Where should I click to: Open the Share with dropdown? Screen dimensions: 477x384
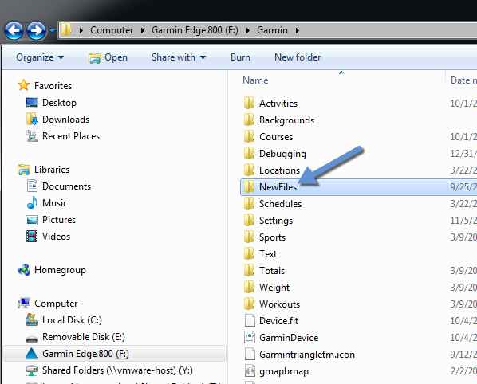coord(179,57)
